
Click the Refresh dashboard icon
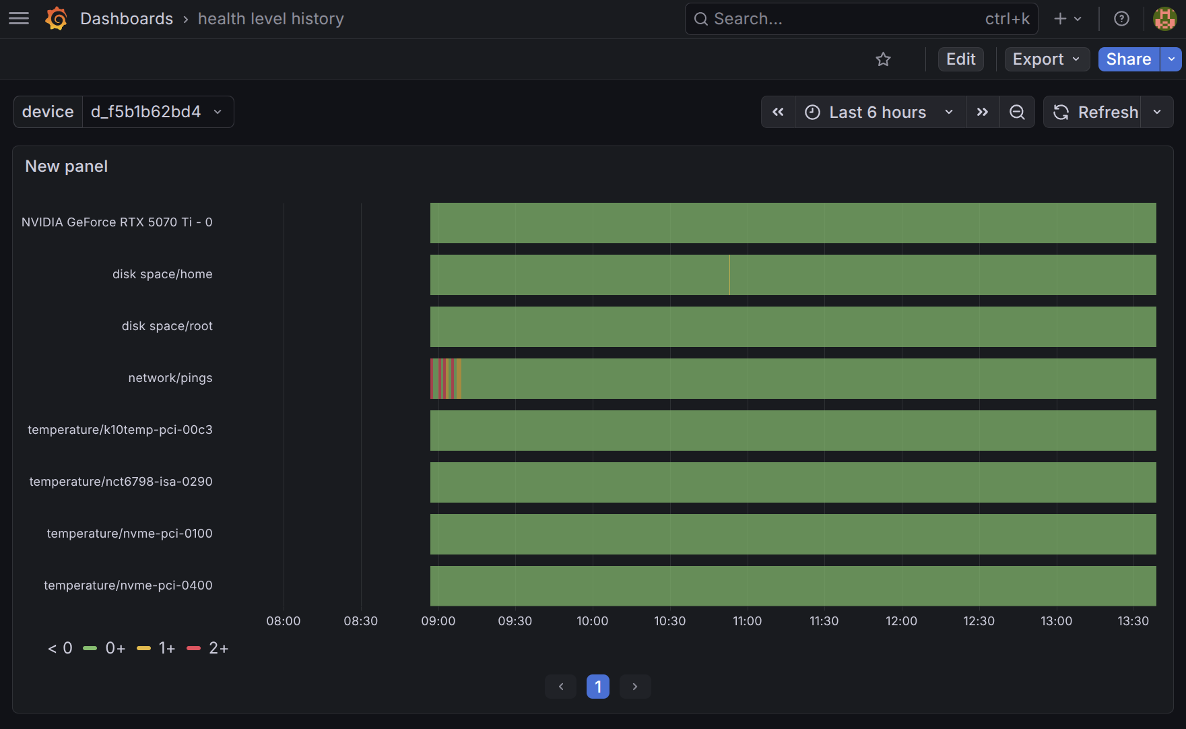click(1061, 112)
